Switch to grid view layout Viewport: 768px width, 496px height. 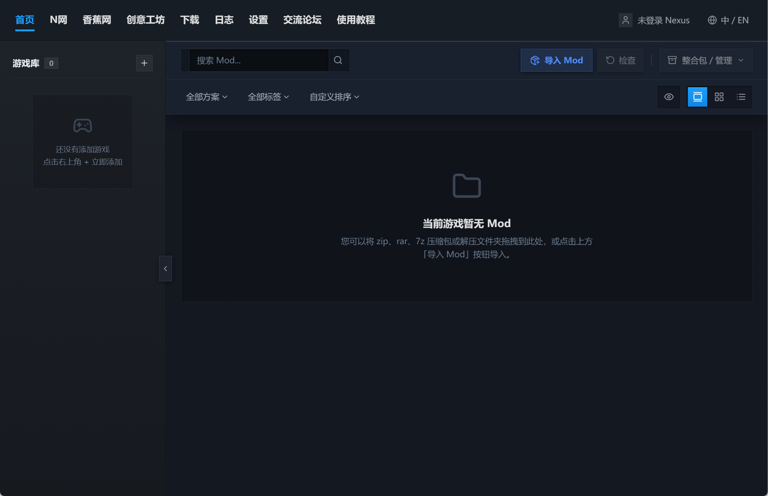(719, 97)
